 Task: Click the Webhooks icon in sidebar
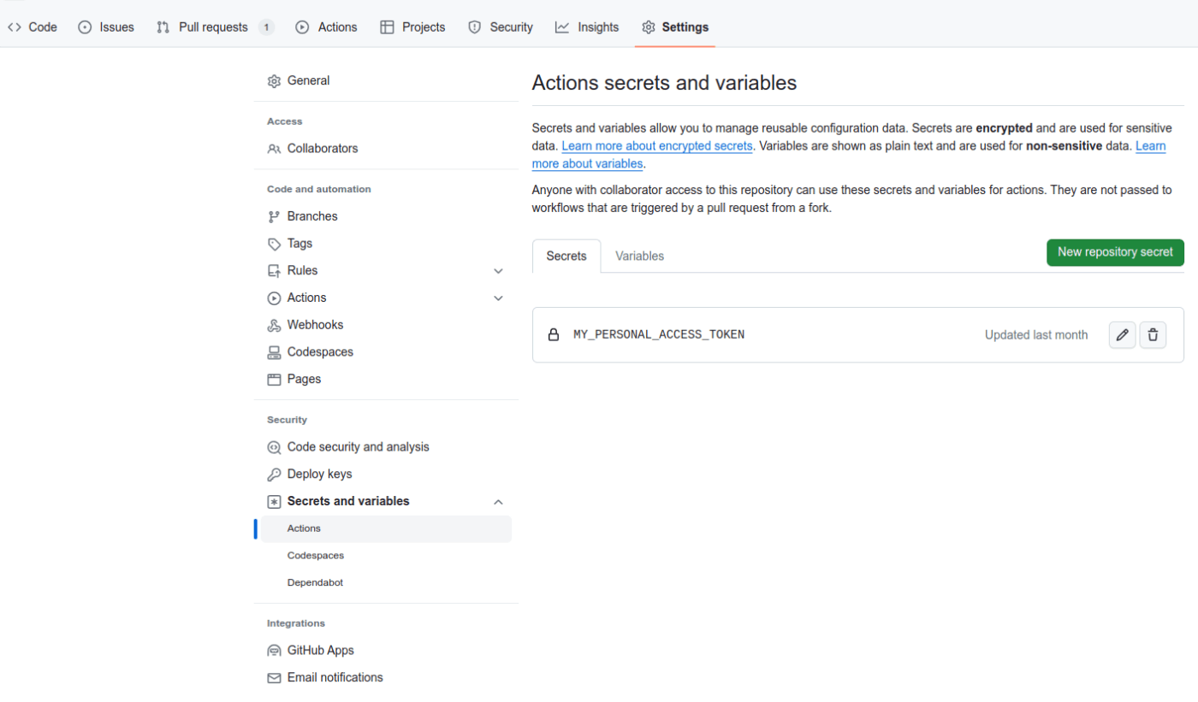[x=274, y=325]
